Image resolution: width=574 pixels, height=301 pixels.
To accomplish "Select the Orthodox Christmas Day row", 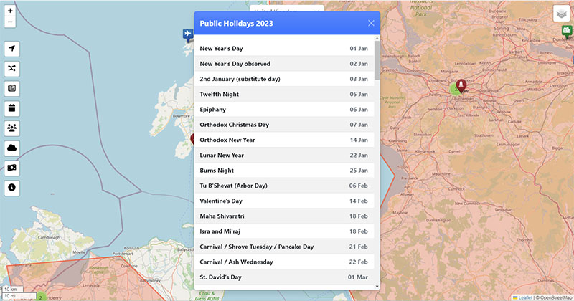I will coord(284,125).
